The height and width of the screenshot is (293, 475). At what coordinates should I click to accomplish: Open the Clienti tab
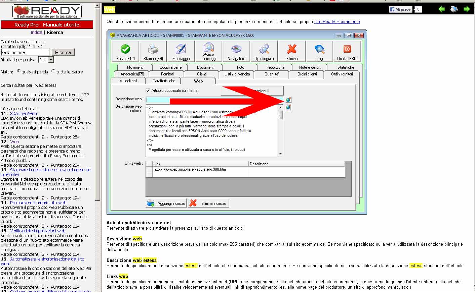pos(202,74)
